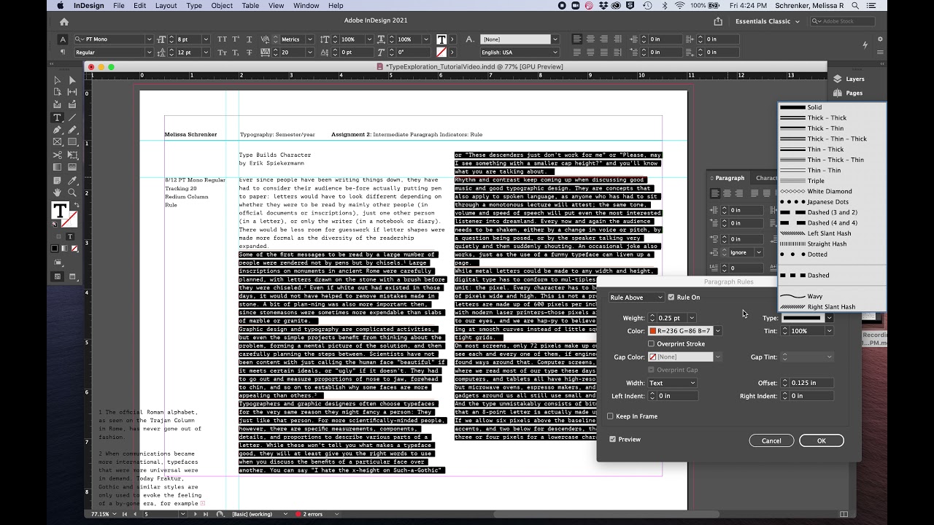This screenshot has height=525, width=934.
Task: Click the Apply Color black swatch
Action: pos(55,248)
